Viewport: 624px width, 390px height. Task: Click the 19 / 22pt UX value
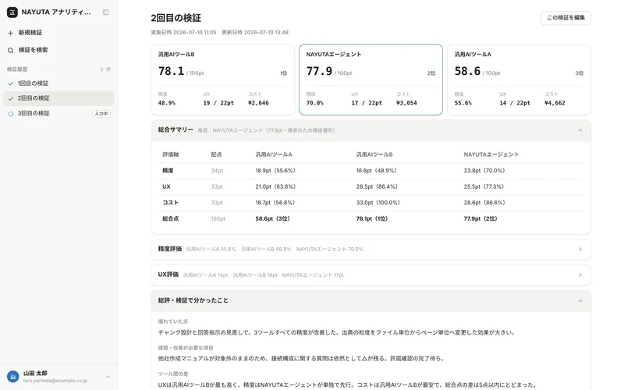pyautogui.click(x=218, y=103)
